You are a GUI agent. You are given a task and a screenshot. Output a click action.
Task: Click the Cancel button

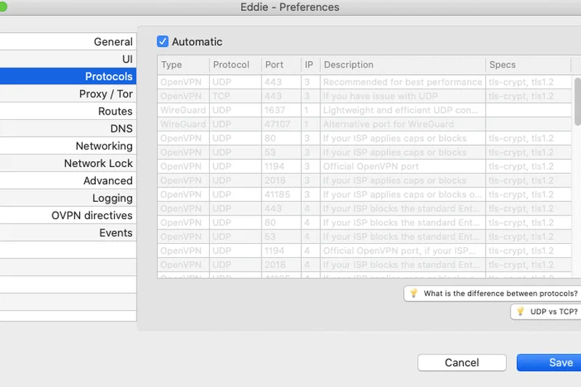pos(462,362)
